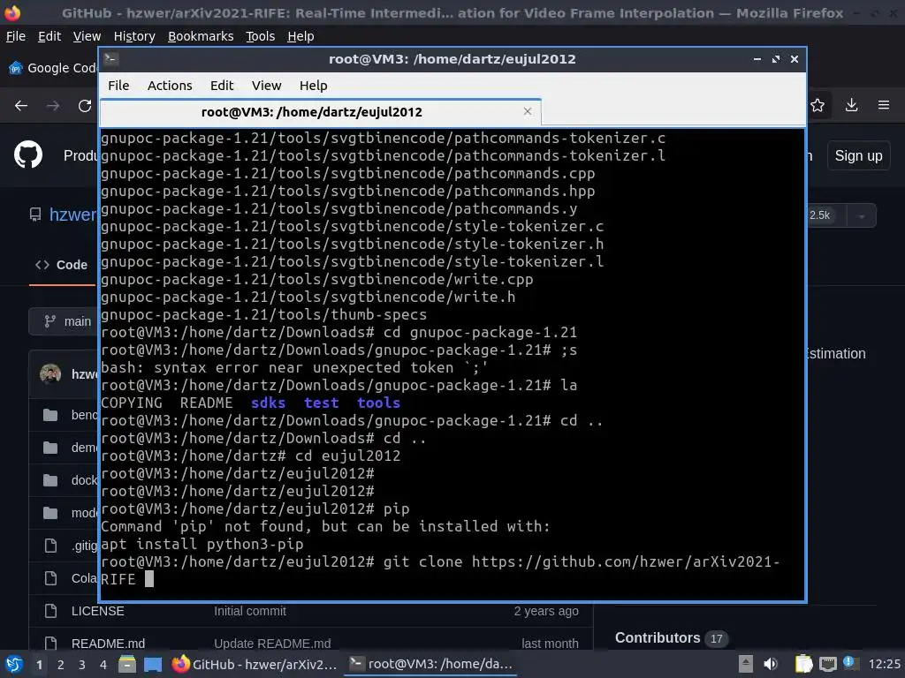Click show desktop icon in taskbar
Viewport: 905px width, 678px height.
153,664
